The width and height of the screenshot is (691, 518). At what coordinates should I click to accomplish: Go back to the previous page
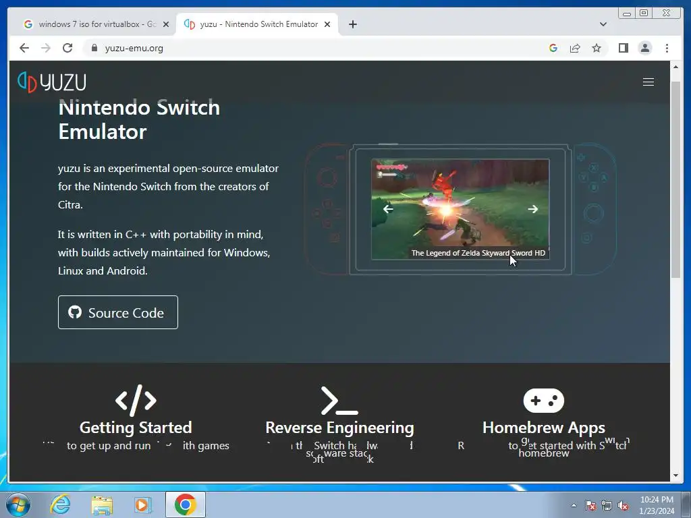(24, 48)
